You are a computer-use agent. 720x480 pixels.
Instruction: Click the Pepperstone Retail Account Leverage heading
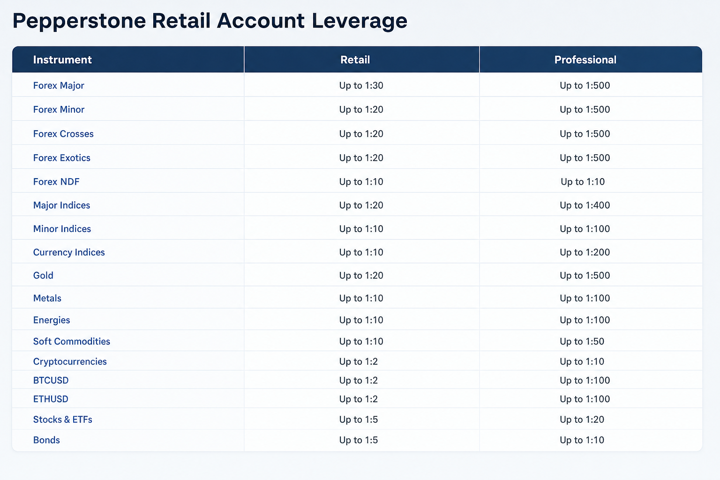point(210,21)
